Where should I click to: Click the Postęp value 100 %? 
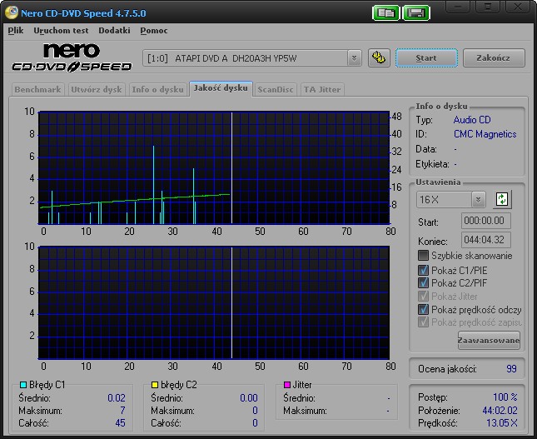pyautogui.click(x=505, y=397)
